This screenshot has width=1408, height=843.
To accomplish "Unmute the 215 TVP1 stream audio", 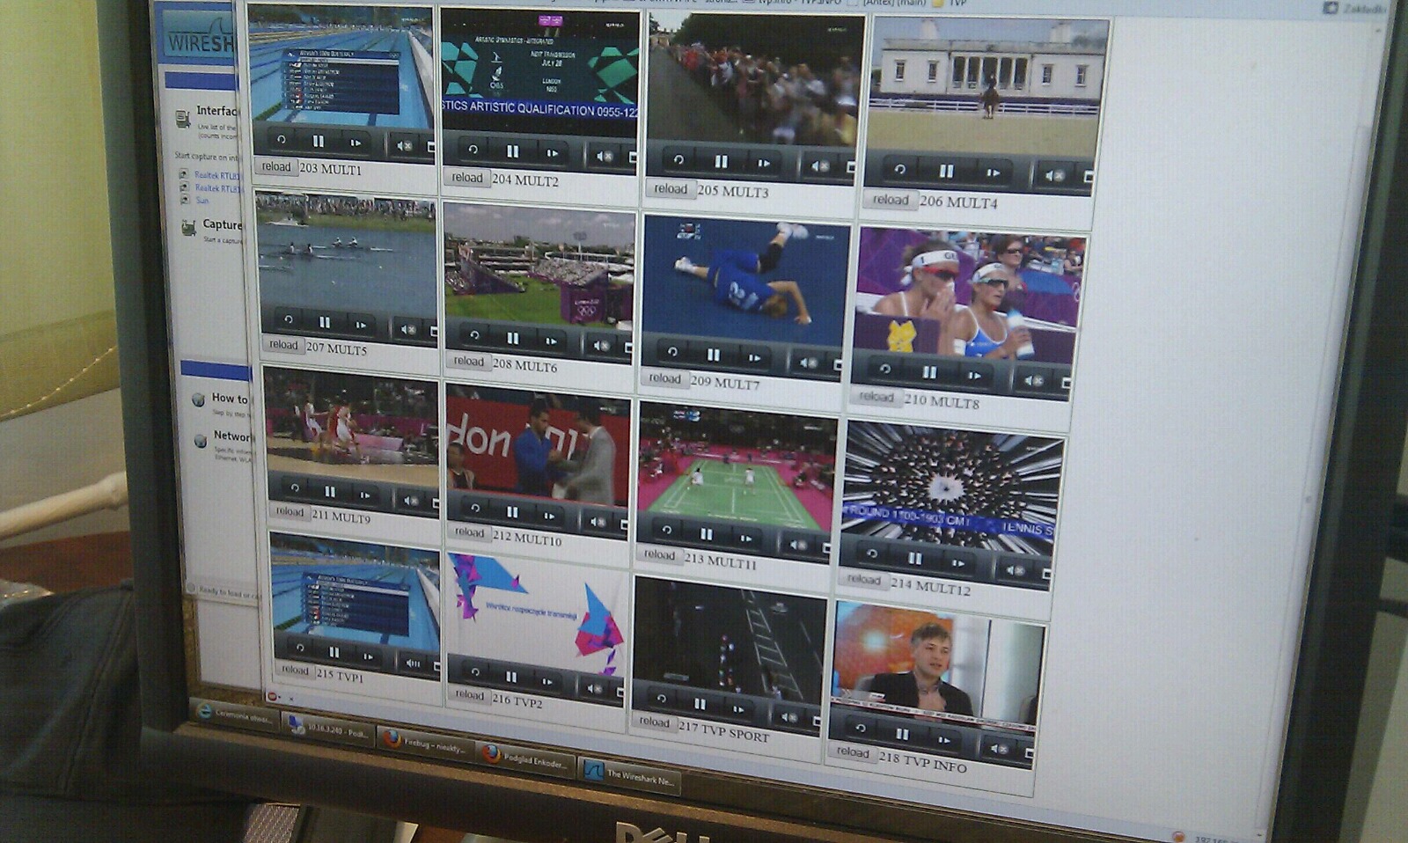I will pyautogui.click(x=412, y=661).
